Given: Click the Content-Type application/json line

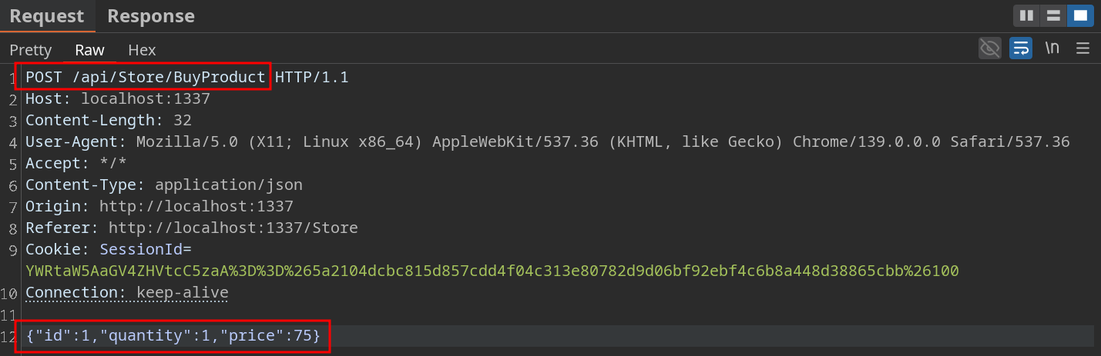Looking at the screenshot, I should click(x=163, y=185).
